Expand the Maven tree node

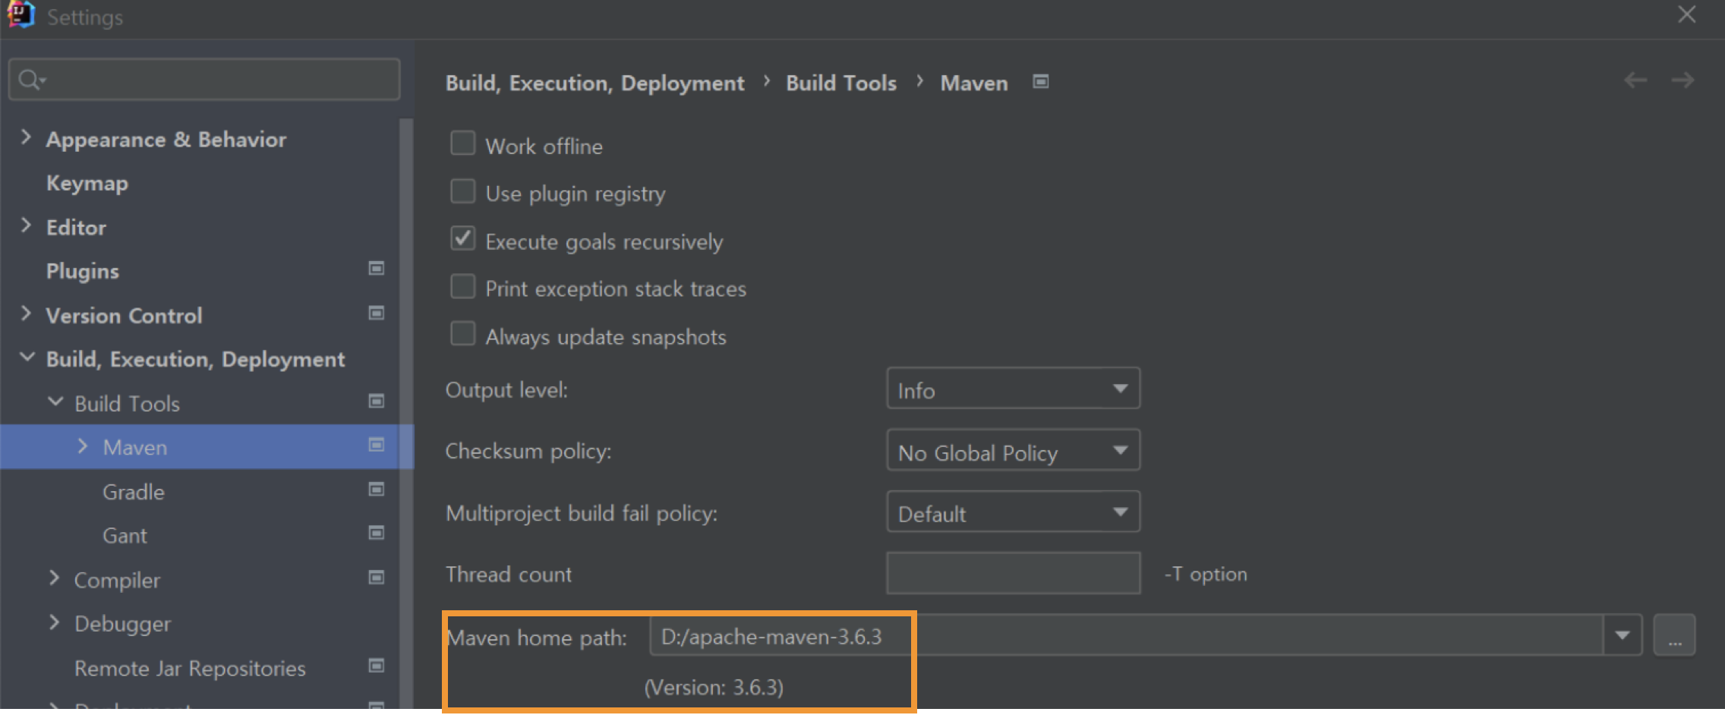[83, 446]
